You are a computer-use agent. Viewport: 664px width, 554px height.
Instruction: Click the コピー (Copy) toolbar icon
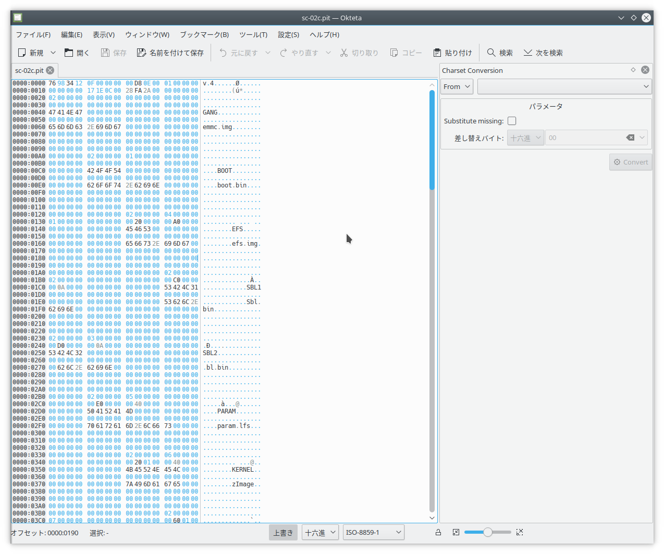394,53
